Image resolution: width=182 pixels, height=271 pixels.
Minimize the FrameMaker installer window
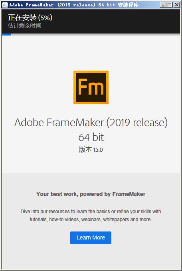[x=162, y=5]
